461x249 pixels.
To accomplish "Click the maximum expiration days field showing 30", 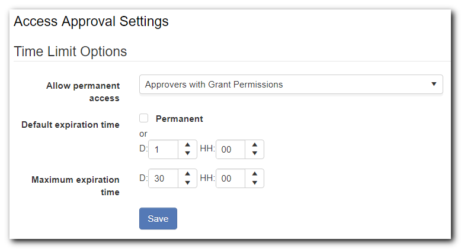I will pos(164,178).
